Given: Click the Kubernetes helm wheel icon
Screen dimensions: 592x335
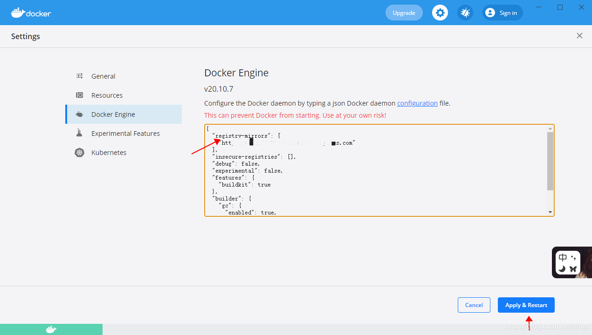Looking at the screenshot, I should [x=79, y=152].
